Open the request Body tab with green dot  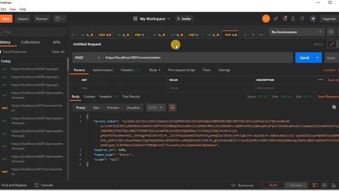pyautogui.click(x=155, y=70)
